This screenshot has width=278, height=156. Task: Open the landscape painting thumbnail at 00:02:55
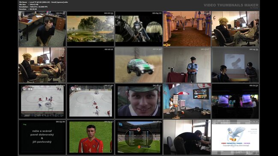pyautogui.click(x=90, y=29)
